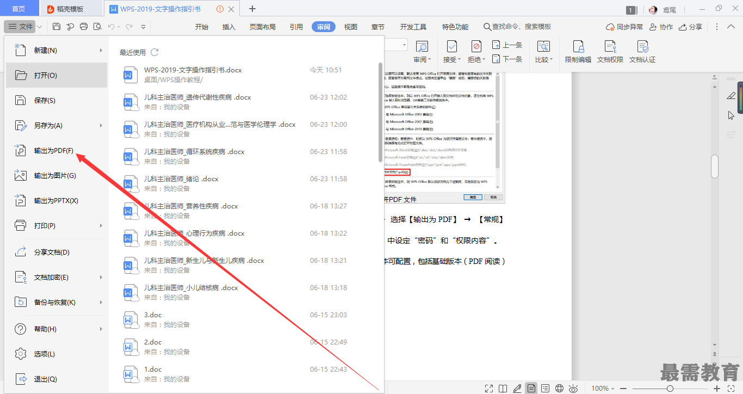This screenshot has height=394, width=743.
Task: Switch to the 插入 ribbon tab
Action: [229, 27]
